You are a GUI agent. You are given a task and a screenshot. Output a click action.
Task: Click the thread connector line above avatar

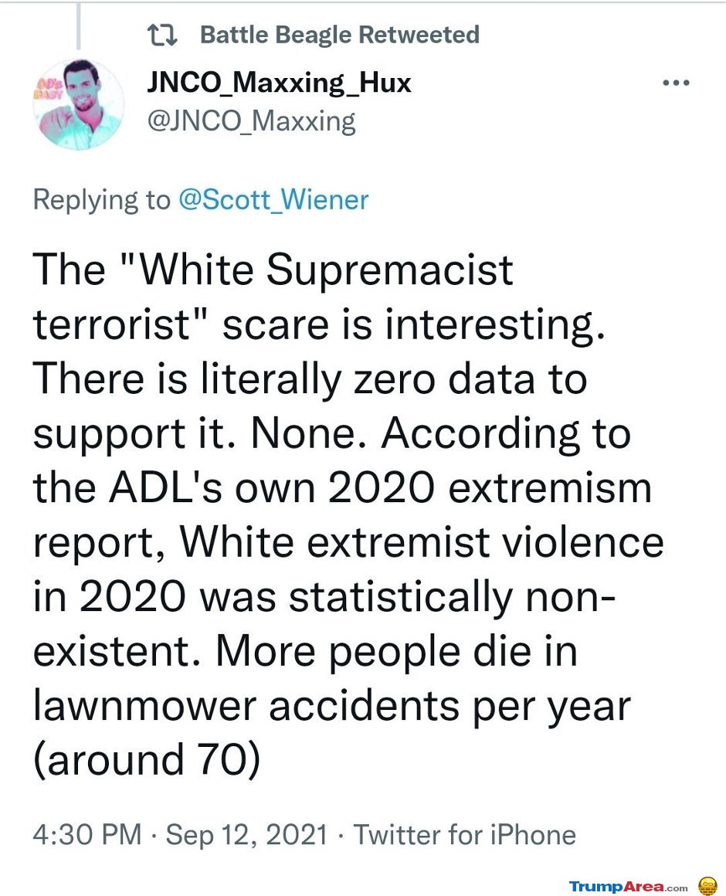[78, 25]
